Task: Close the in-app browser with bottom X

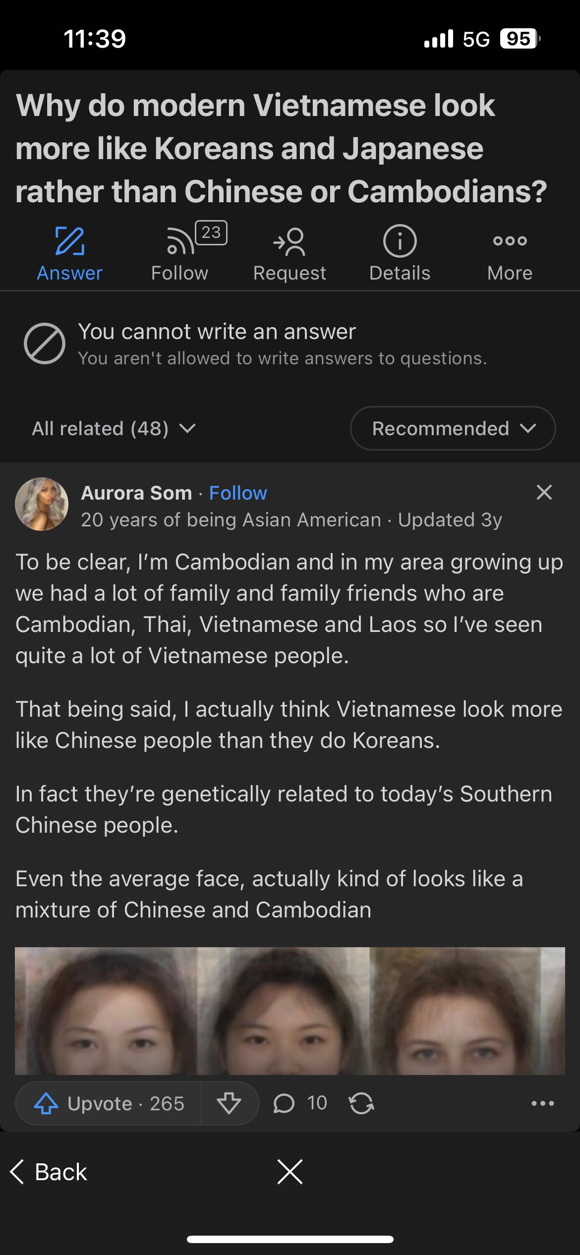Action: (x=290, y=1172)
